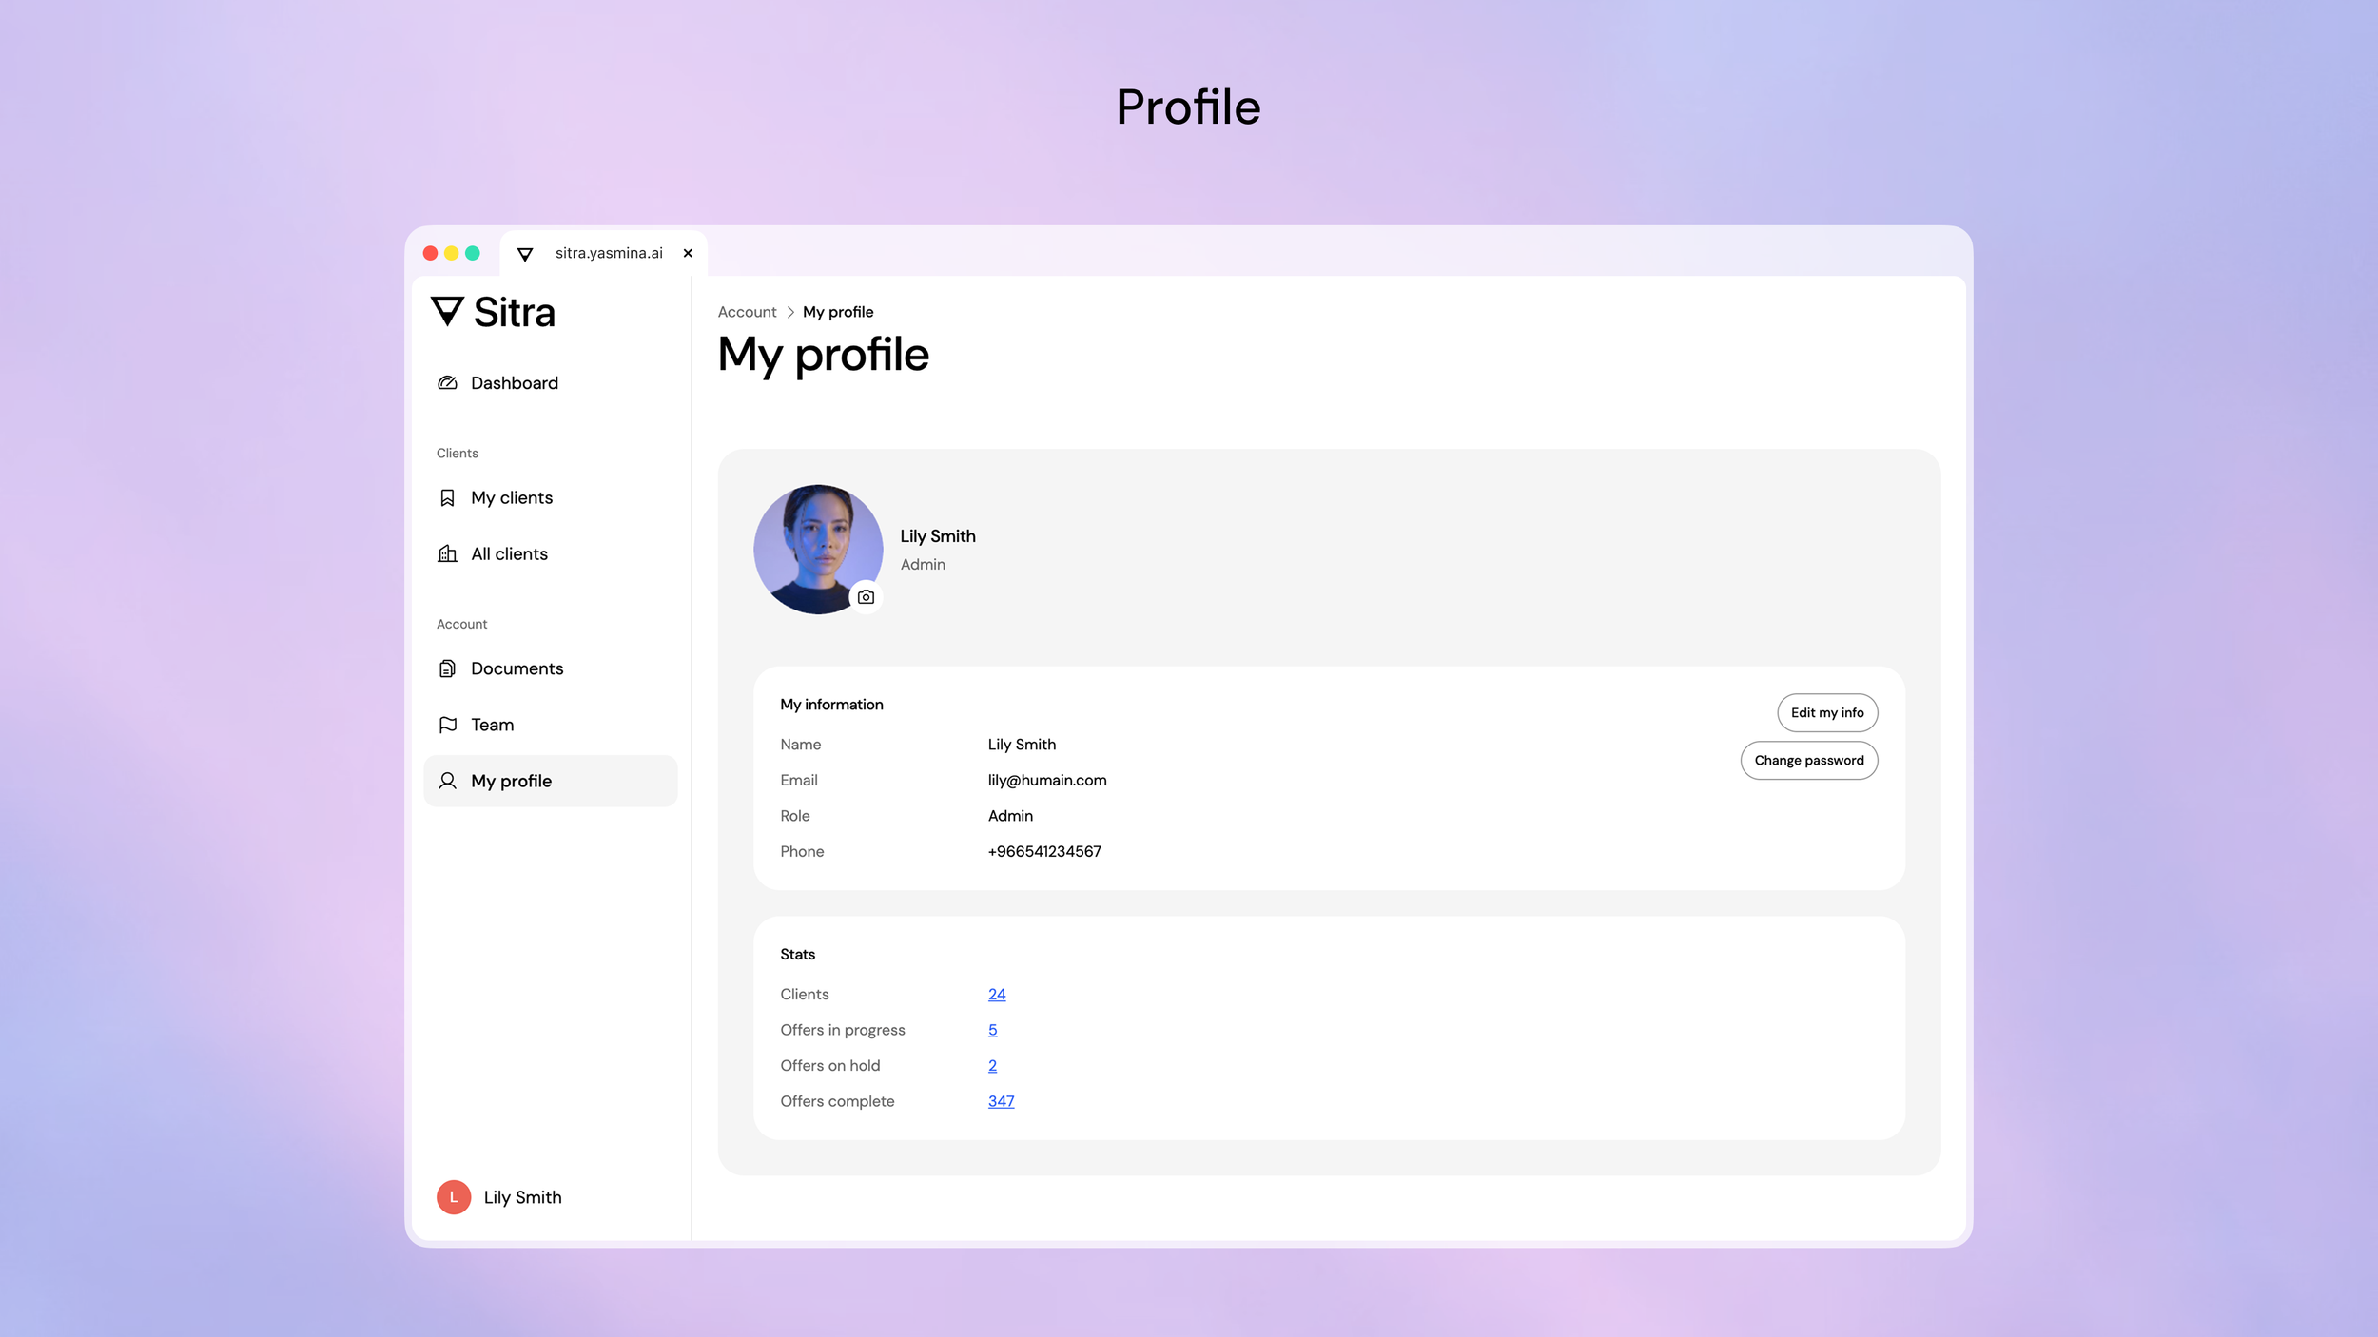2378x1337 pixels.
Task: Open Offers in progress count 5 link
Action: [x=992, y=1030]
